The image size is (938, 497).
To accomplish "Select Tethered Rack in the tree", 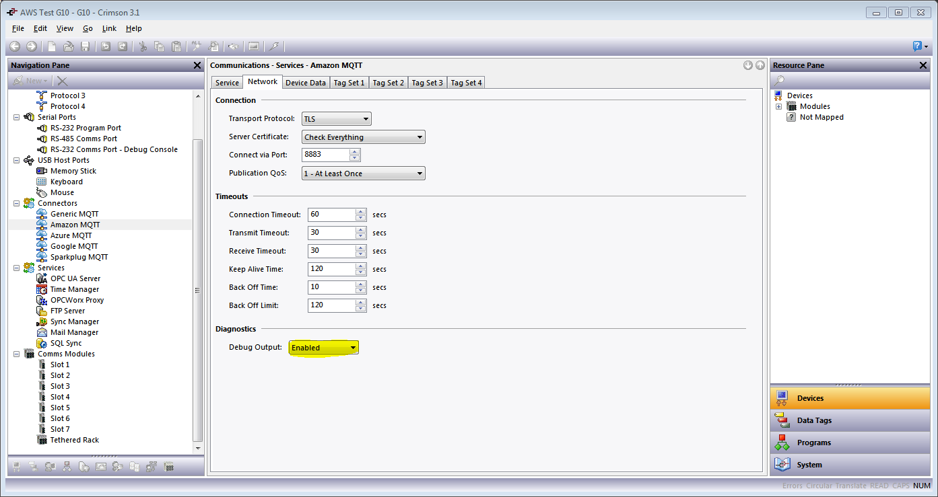I will point(75,440).
